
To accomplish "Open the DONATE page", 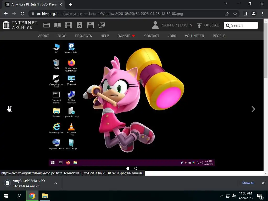I will [126, 36].
